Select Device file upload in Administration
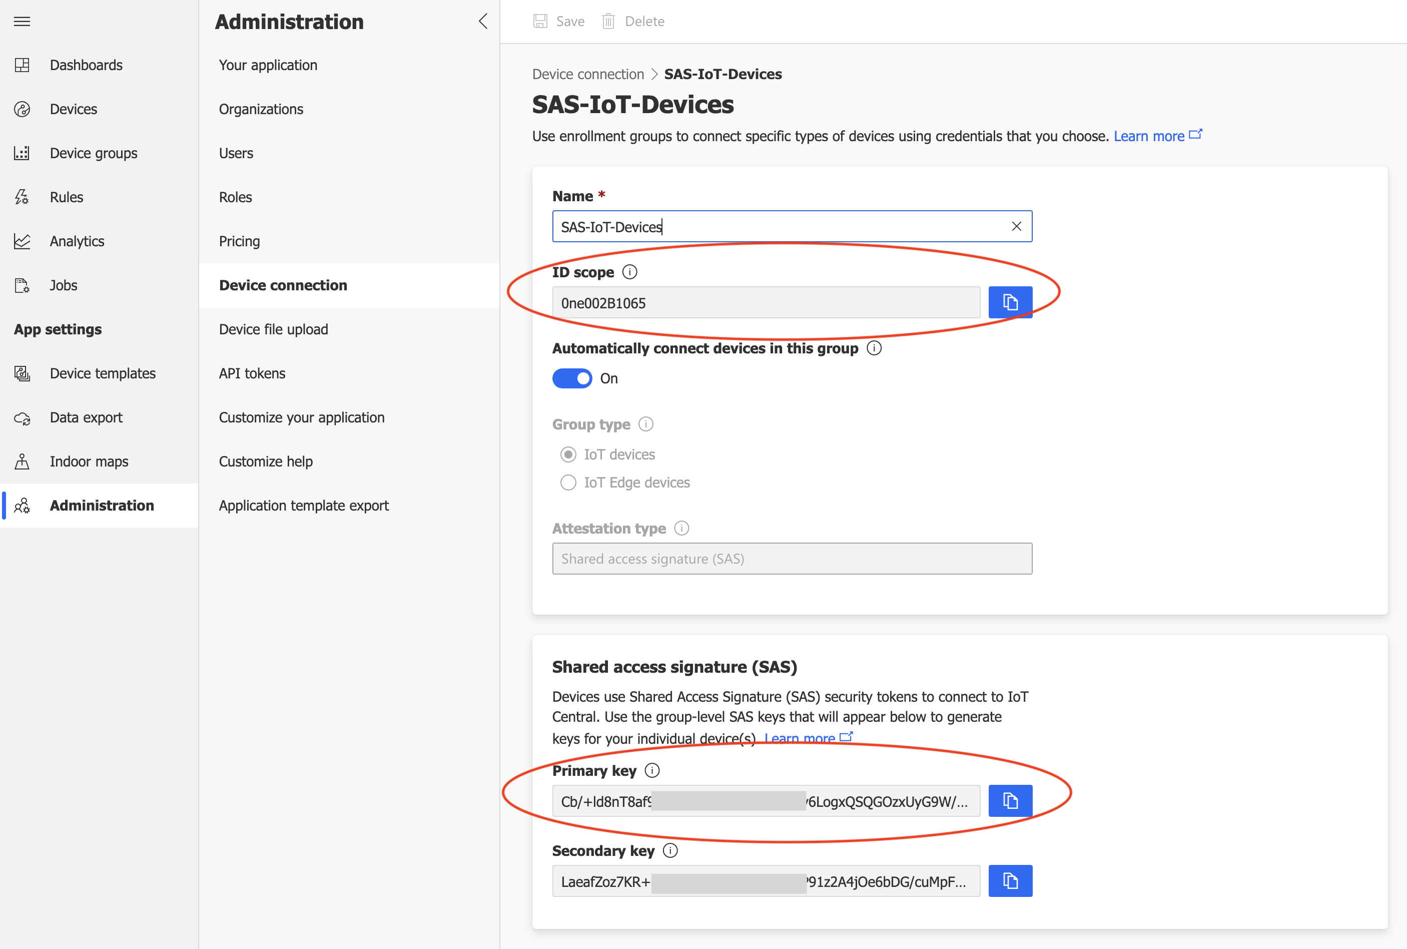Image resolution: width=1407 pixels, height=949 pixels. (x=273, y=329)
